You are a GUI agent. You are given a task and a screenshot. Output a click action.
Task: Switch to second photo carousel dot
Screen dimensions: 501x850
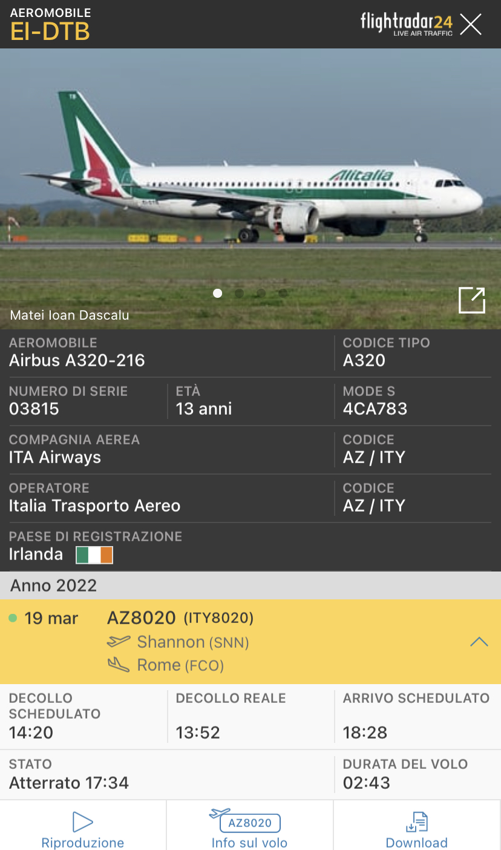(240, 294)
